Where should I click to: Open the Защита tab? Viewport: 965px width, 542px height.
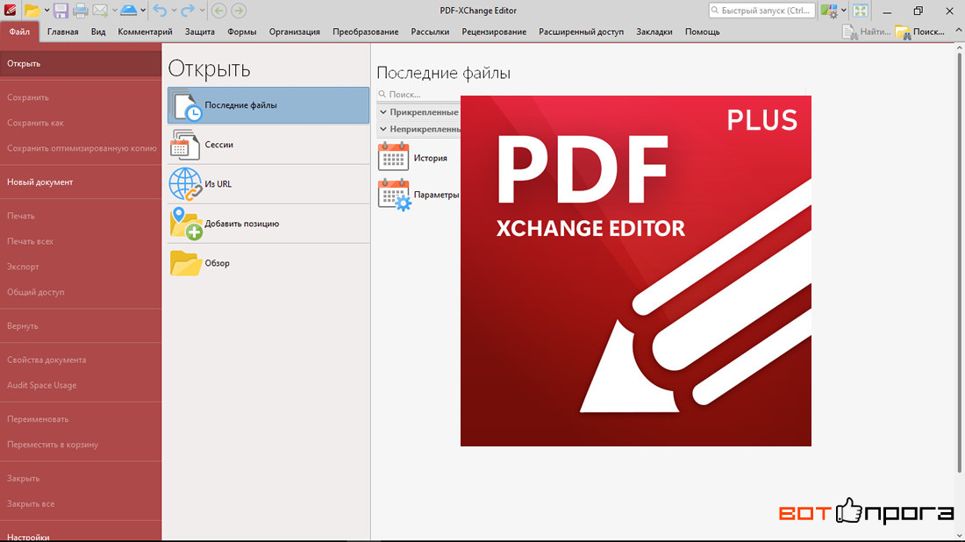[199, 32]
